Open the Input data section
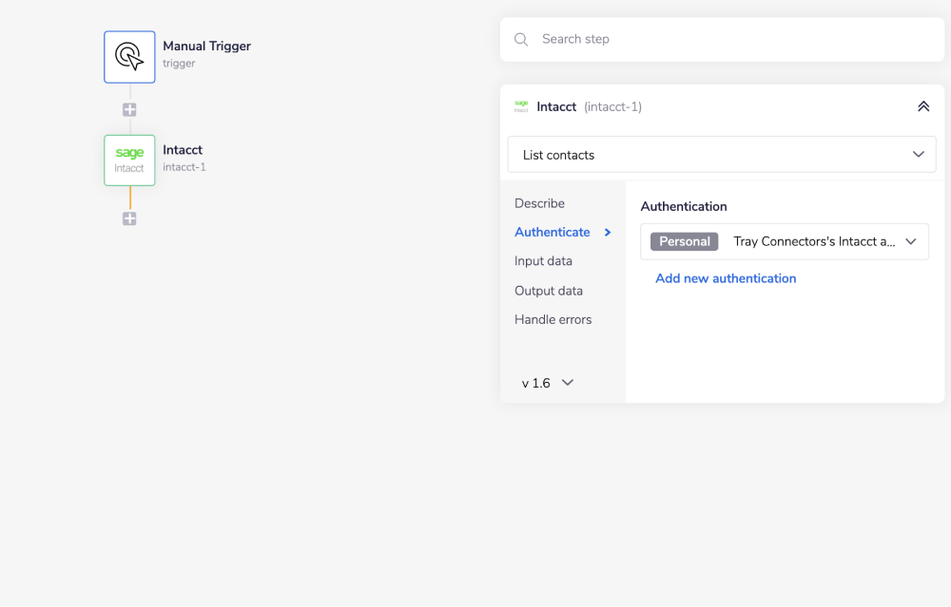Screen dimensions: 951x607 [543, 261]
